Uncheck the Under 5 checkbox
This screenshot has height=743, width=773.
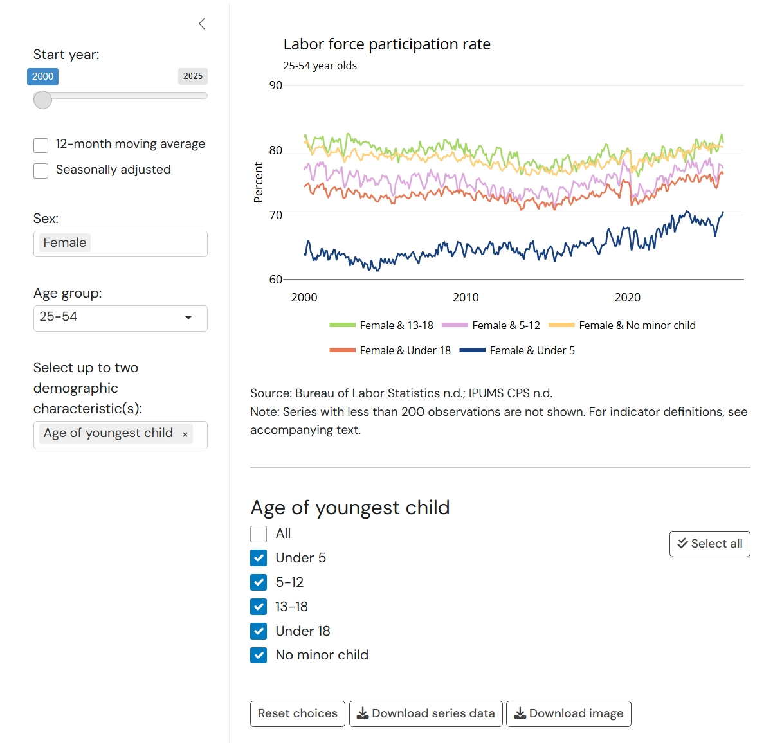259,558
